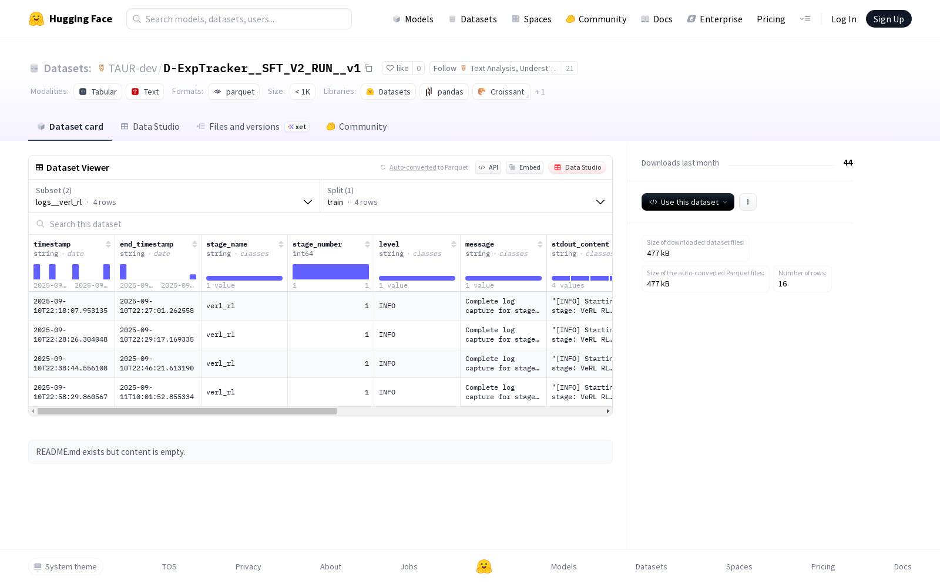Open the Community tab

(357, 127)
